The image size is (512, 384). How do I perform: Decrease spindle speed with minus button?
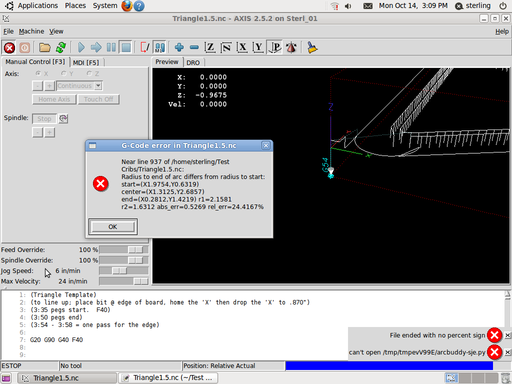click(37, 132)
